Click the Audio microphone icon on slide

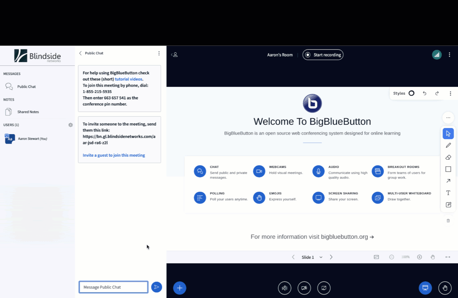pos(318,171)
